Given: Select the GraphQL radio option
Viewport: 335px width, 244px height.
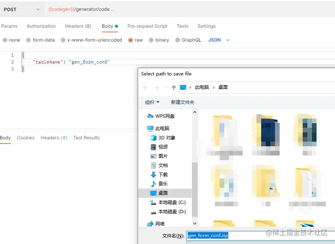Looking at the screenshot, I should point(178,40).
